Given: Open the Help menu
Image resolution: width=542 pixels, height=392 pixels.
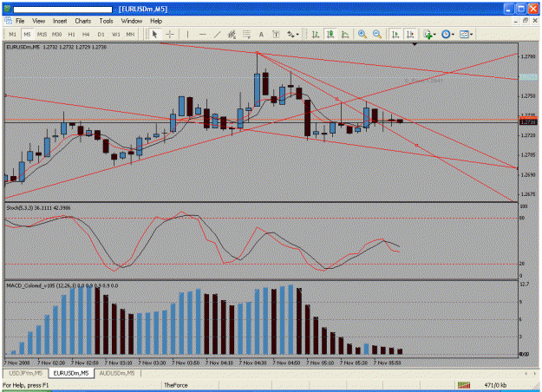Looking at the screenshot, I should point(156,21).
